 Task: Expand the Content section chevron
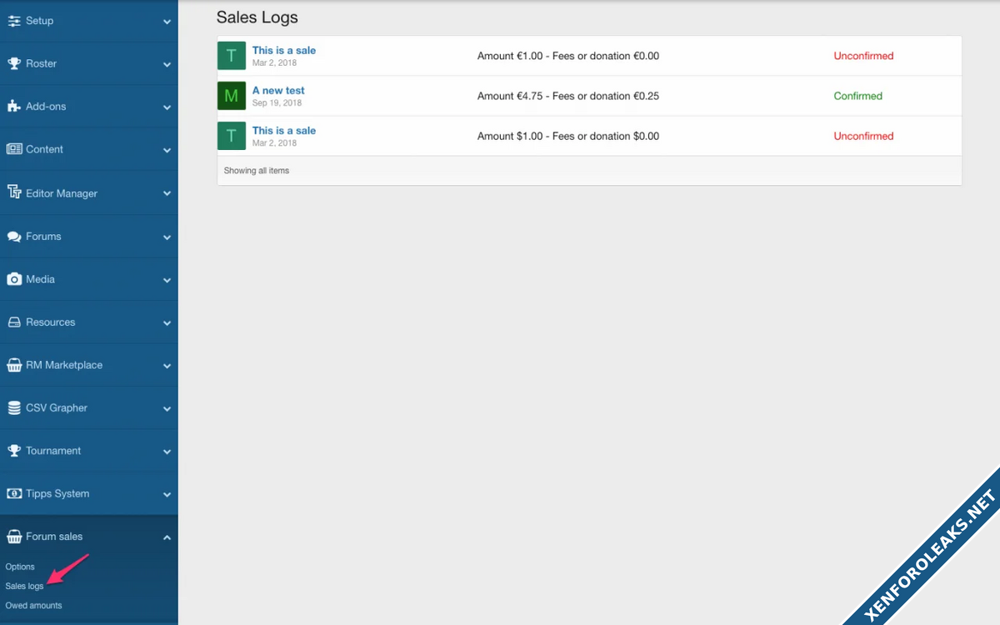click(x=167, y=151)
